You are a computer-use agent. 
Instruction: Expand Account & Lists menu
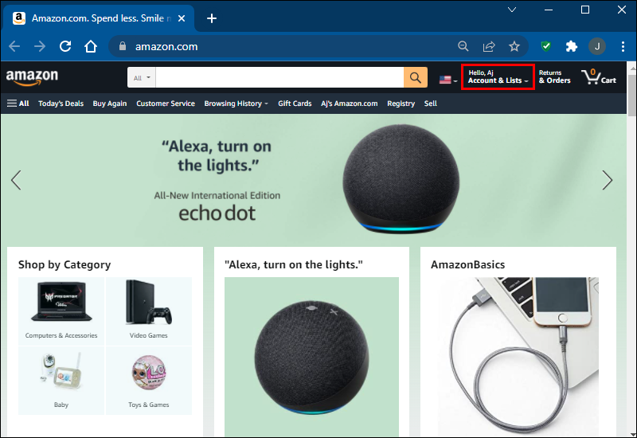[x=498, y=76]
